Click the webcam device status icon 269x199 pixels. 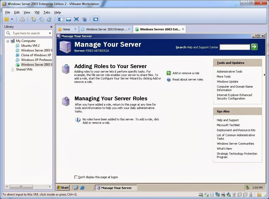tap(234, 195)
